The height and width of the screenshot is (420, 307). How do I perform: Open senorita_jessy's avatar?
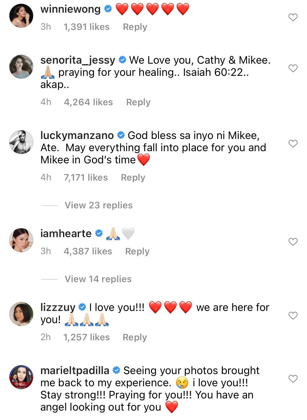[21, 67]
